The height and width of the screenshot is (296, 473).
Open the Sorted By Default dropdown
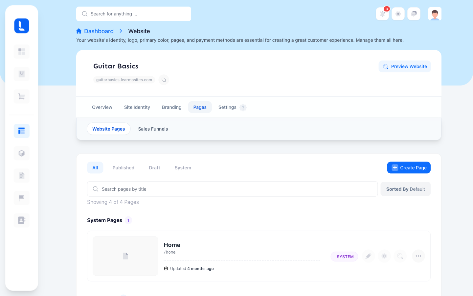(405, 189)
